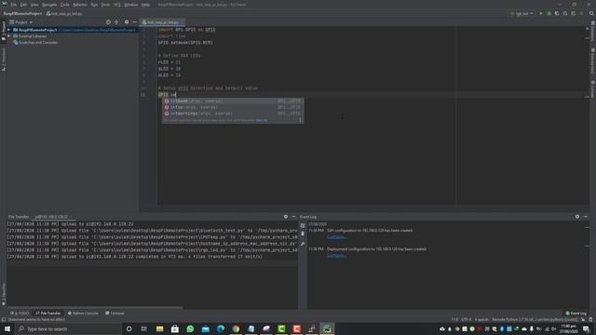Open Windows Start menu
596x335 pixels.
pos(7,328)
